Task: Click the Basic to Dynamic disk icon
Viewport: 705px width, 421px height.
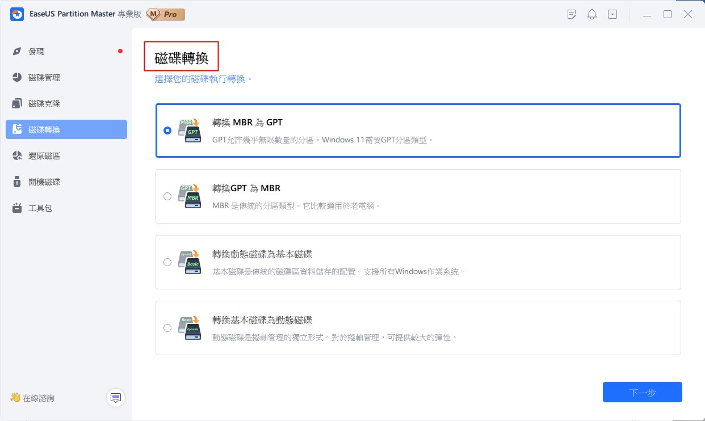Action: point(190,327)
